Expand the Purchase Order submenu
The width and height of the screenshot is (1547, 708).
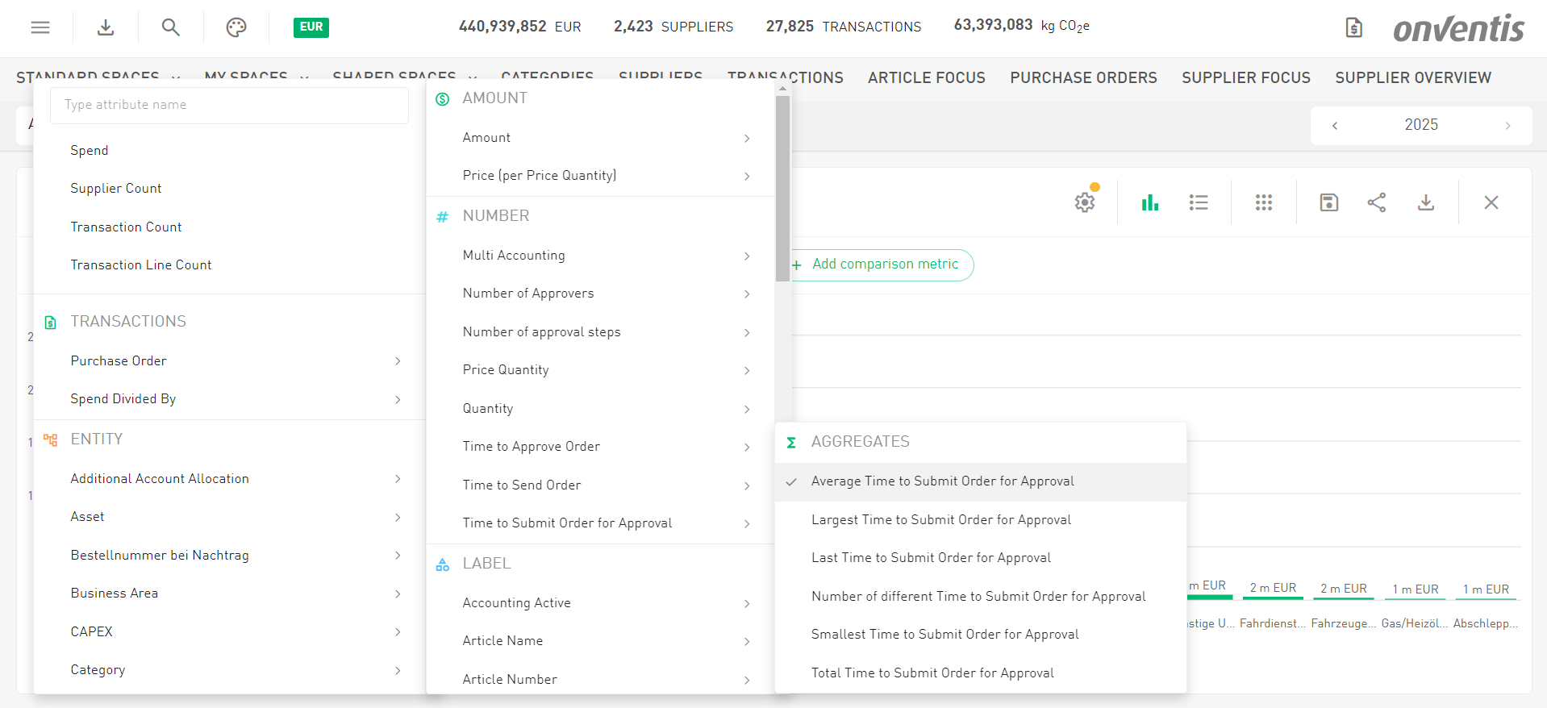[x=234, y=361]
